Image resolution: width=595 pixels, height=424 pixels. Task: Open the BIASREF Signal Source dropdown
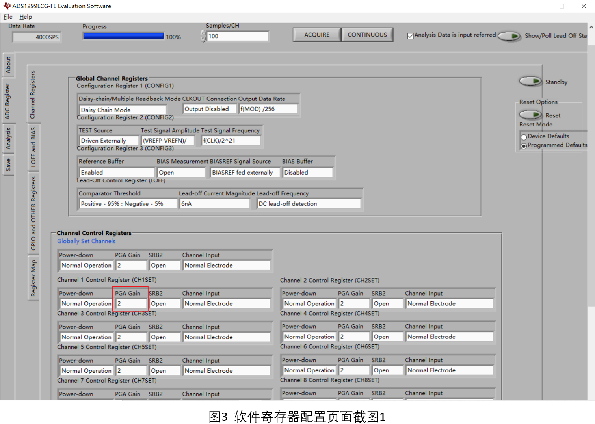point(245,172)
